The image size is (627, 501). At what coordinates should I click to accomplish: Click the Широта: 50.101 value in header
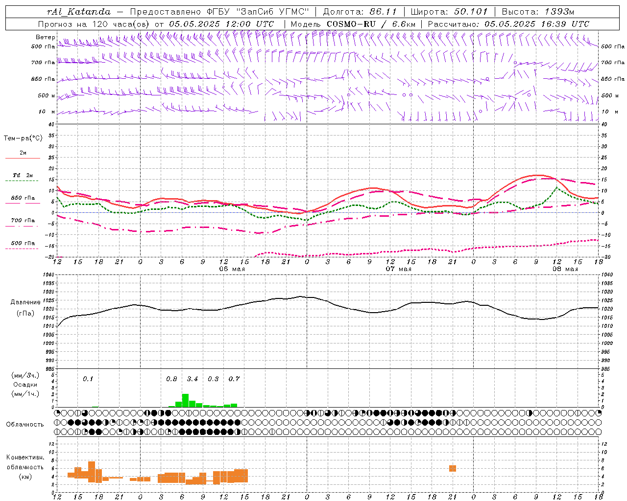point(449,12)
